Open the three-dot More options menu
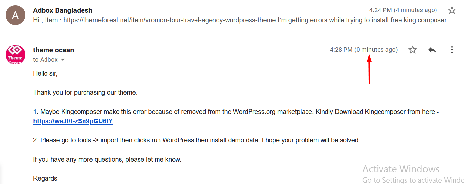464x184 pixels. point(452,50)
